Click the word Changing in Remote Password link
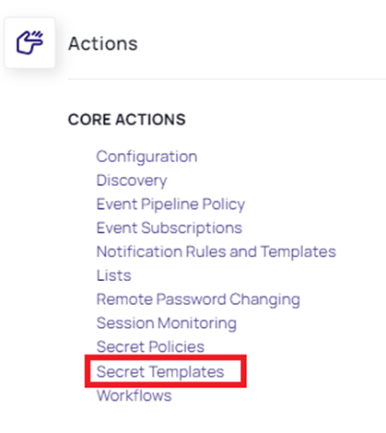This screenshot has width=386, height=433. (x=264, y=299)
